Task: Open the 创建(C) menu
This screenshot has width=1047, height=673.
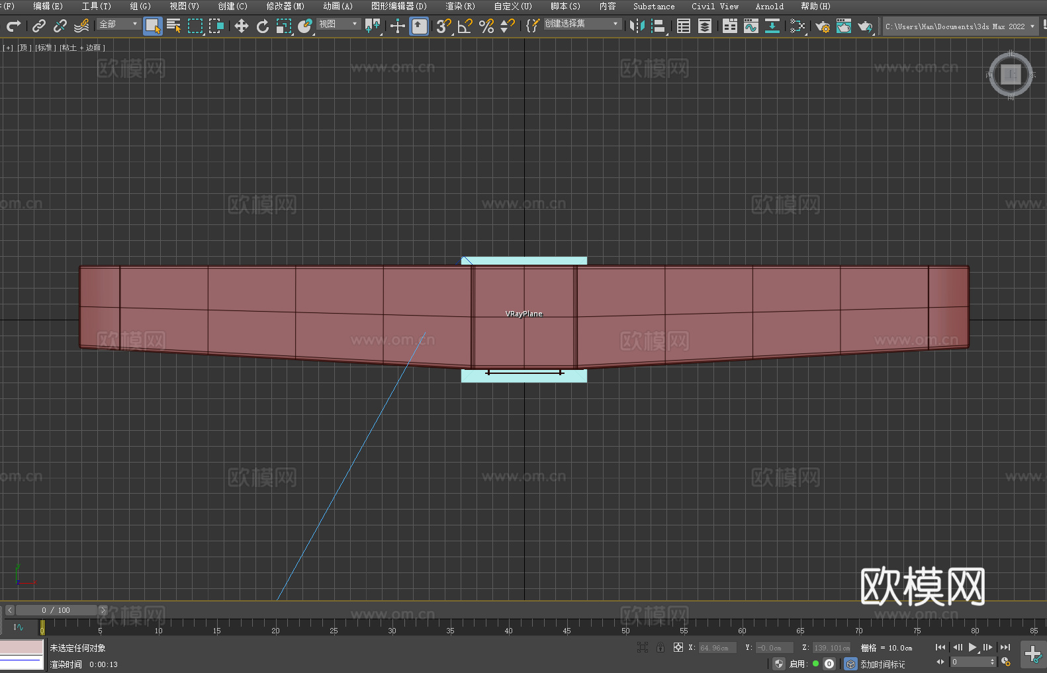Action: point(233,6)
